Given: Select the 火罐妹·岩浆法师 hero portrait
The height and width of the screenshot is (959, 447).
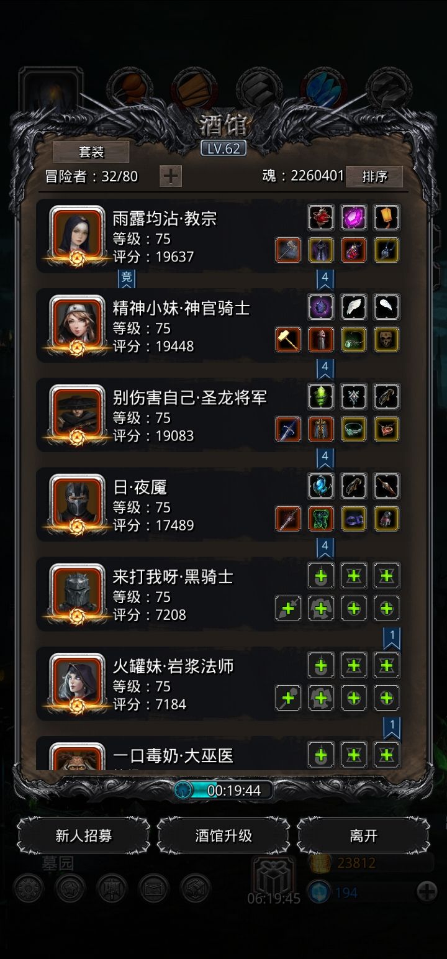Looking at the screenshot, I should coord(78,680).
